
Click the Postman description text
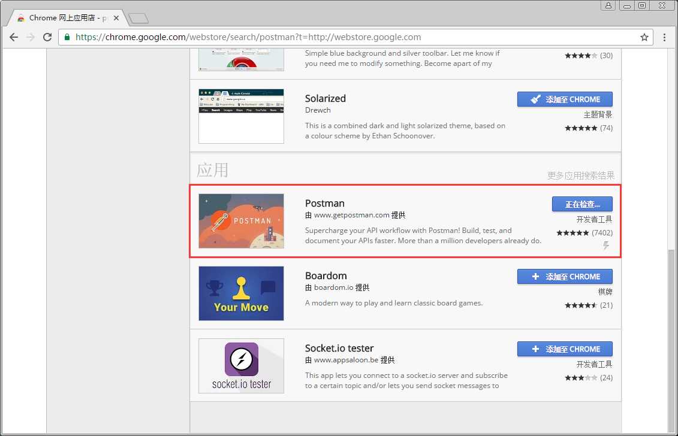tap(423, 235)
